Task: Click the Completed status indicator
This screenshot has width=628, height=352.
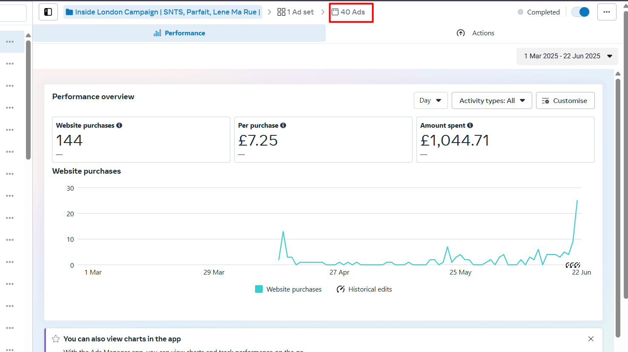Action: coord(539,12)
